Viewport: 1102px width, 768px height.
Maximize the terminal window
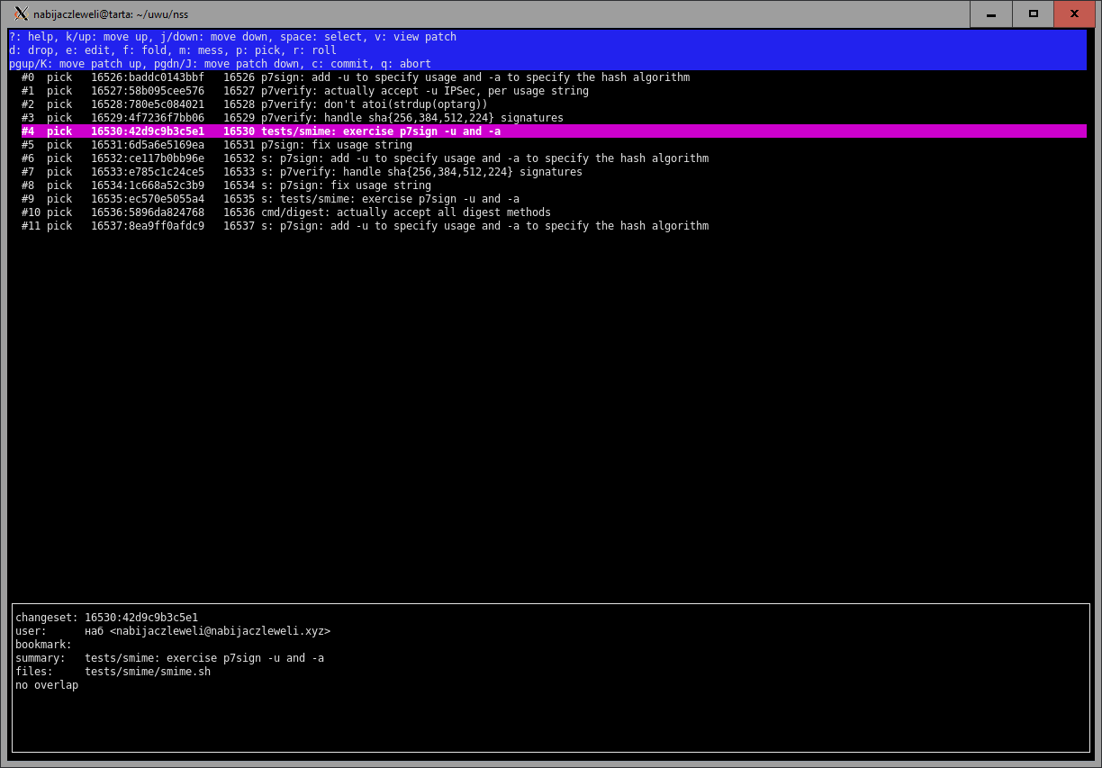point(1034,14)
